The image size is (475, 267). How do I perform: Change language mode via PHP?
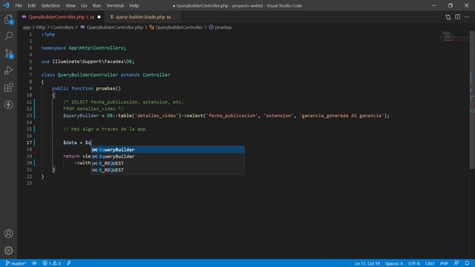point(444,263)
